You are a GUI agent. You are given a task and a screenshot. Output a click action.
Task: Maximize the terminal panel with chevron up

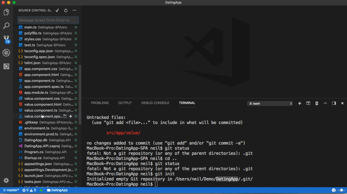pyautogui.click(x=325, y=103)
